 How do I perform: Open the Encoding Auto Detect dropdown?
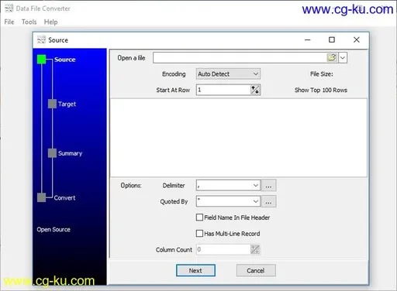coord(228,74)
